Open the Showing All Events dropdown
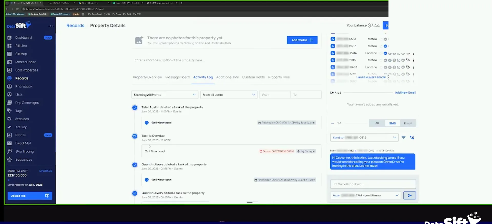This screenshot has height=224, width=492. [x=165, y=95]
